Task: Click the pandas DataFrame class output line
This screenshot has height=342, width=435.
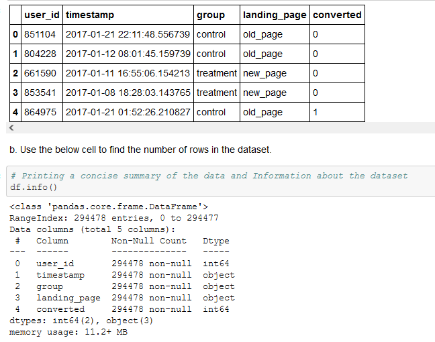Action: coord(109,207)
